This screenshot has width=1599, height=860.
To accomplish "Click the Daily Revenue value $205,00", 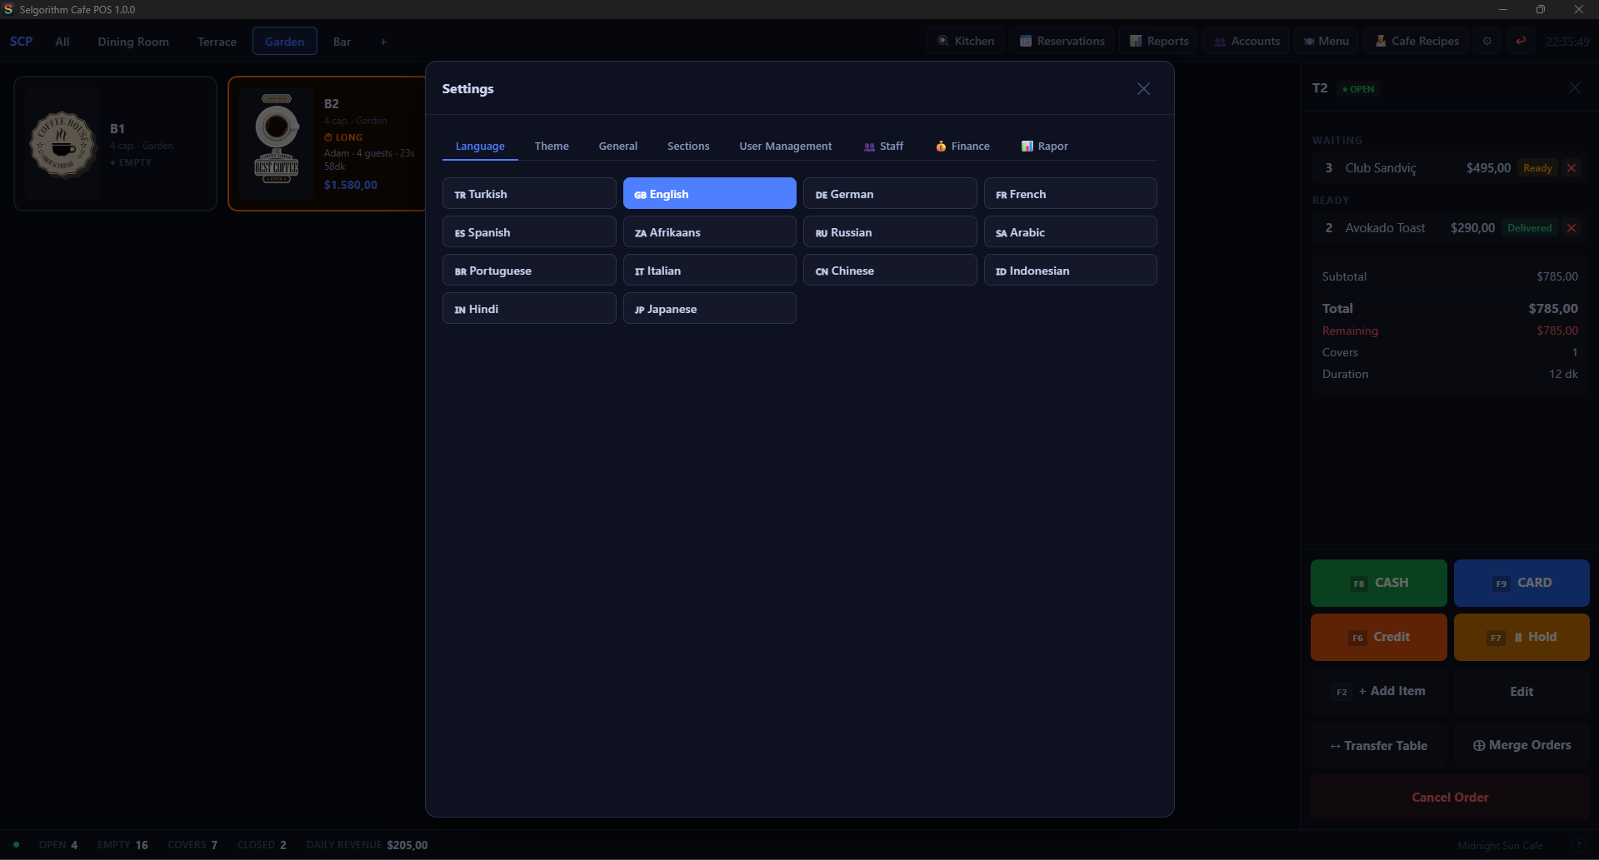I will (407, 845).
